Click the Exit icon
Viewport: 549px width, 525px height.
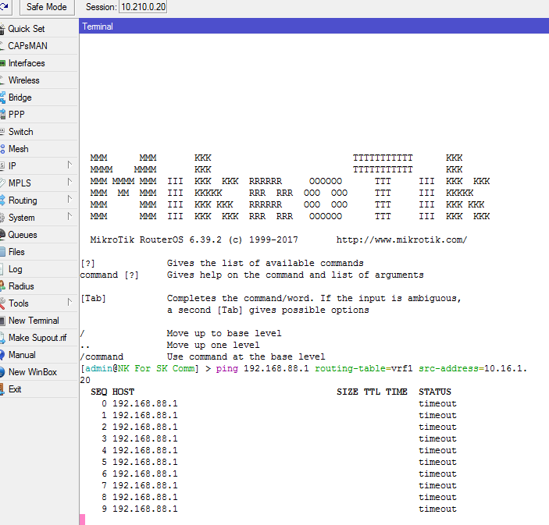pos(2,389)
